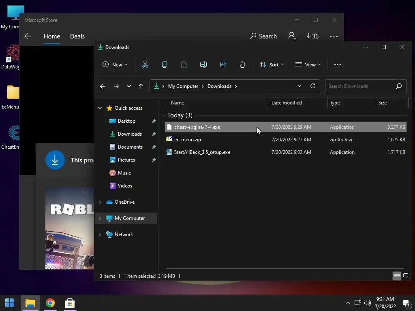Click Search in Microsoft Store
Screen dimensions: 415x311
coord(263,36)
